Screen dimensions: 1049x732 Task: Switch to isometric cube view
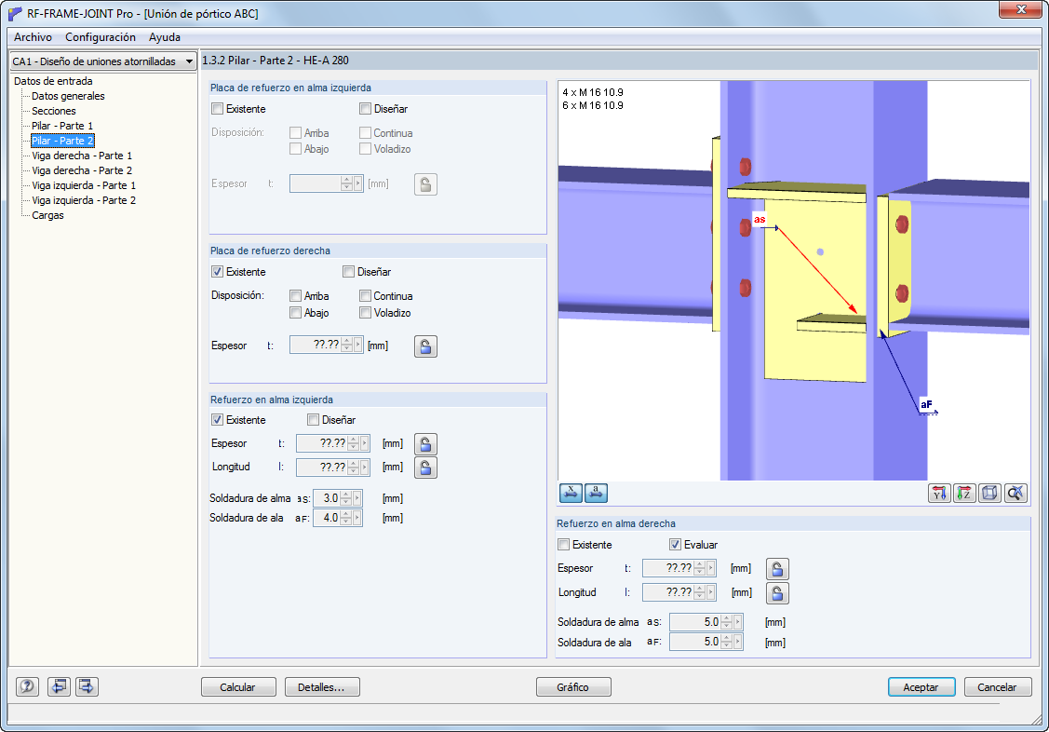tap(989, 494)
